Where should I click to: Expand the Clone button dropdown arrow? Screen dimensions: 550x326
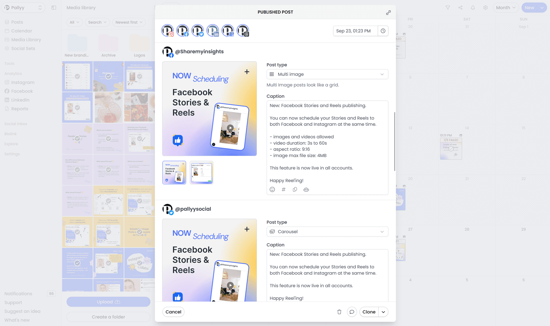tap(383, 312)
